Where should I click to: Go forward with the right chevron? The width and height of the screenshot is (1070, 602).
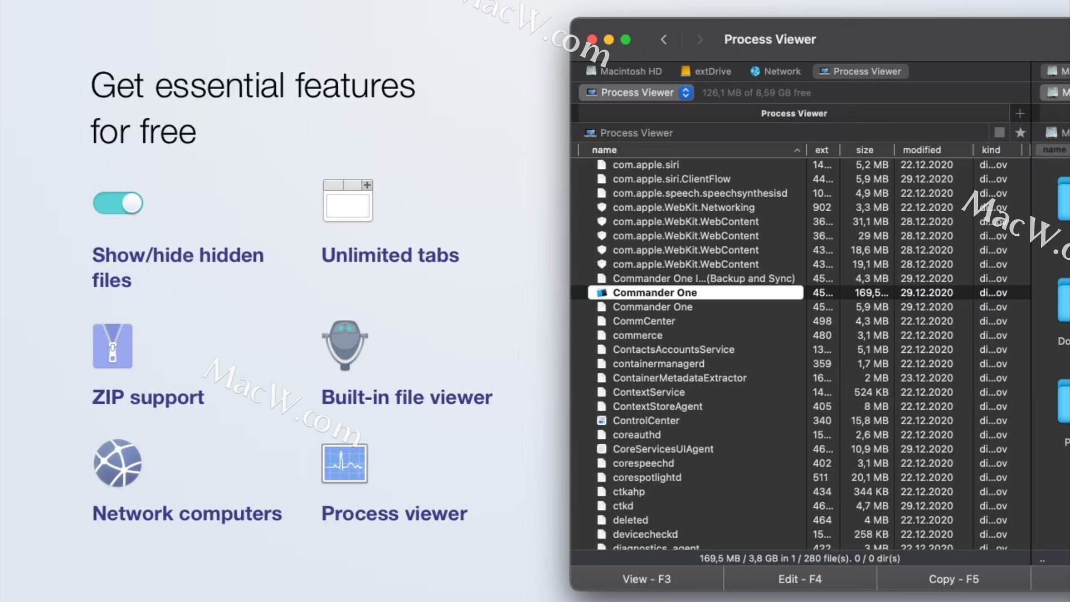pos(700,40)
